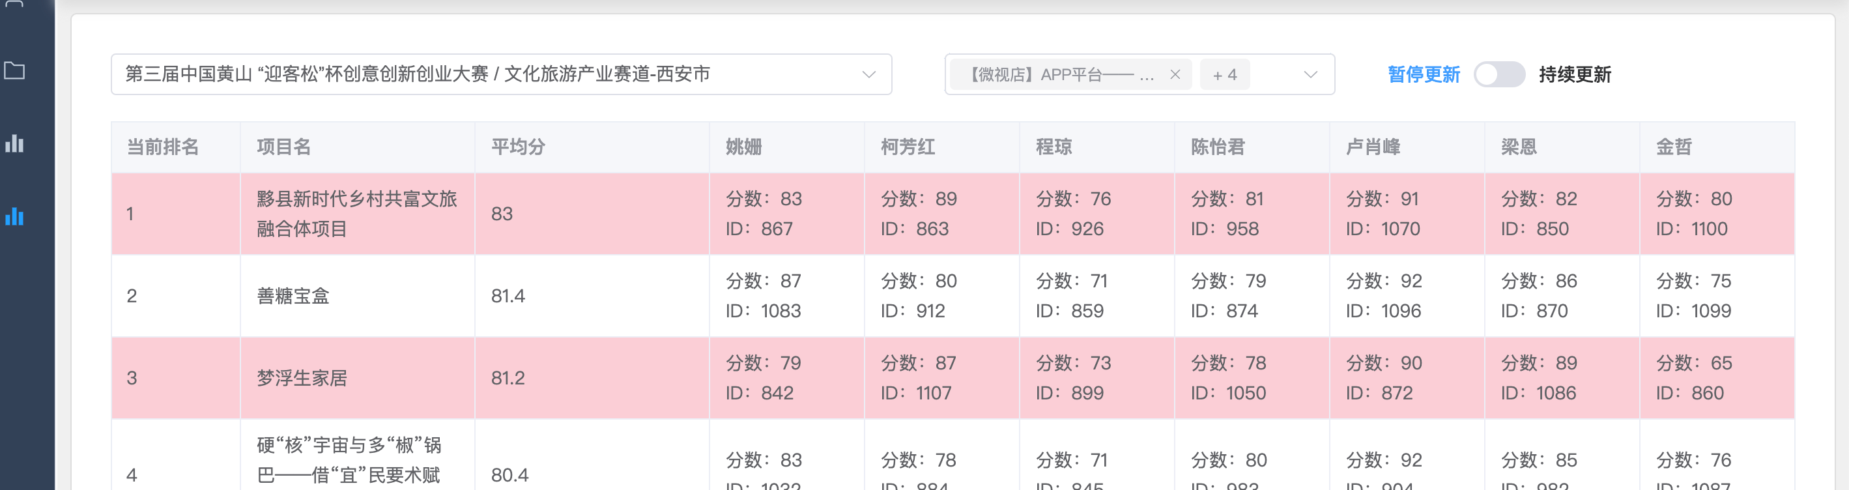1849x490 pixels.
Task: Click the gray bar chart sidebar icon
Action: pyautogui.click(x=14, y=143)
